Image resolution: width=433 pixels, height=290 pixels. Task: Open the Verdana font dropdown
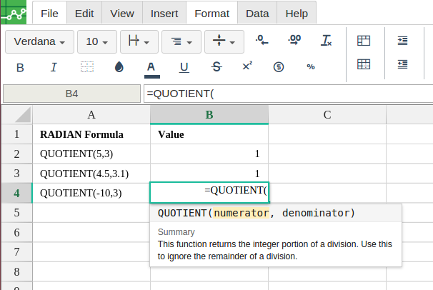[x=39, y=41]
